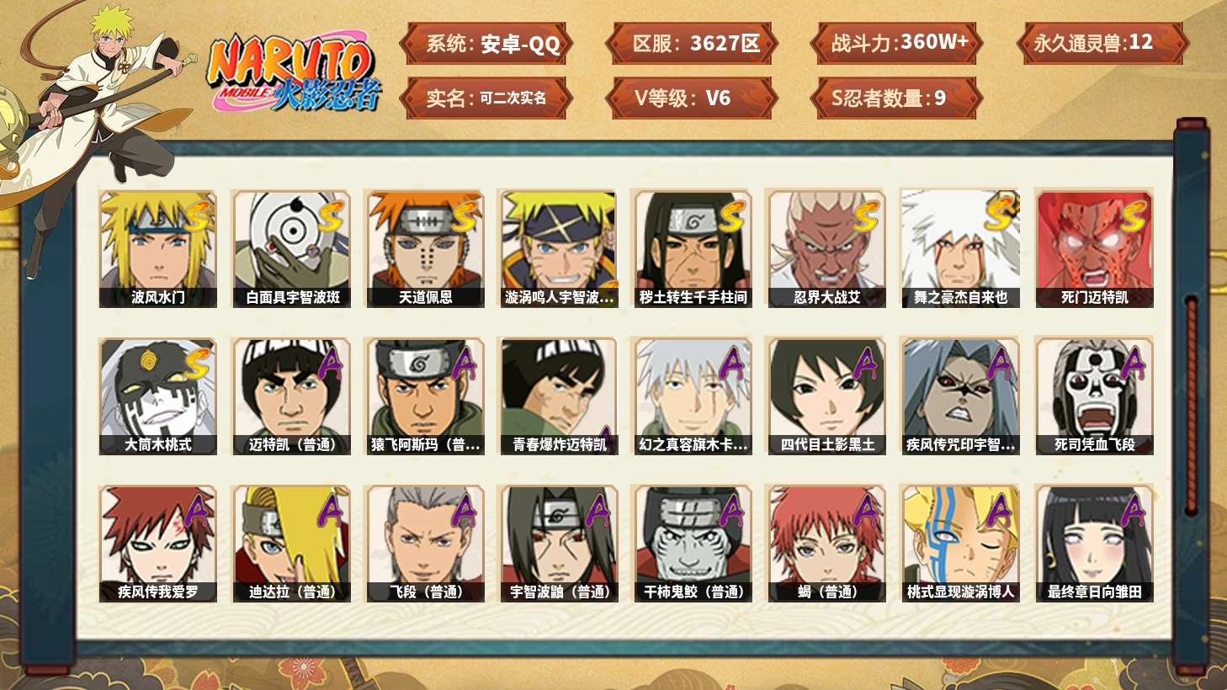Click the 桃式显现漩涡博人 ninja card
This screenshot has height=690, width=1227.
pos(960,544)
